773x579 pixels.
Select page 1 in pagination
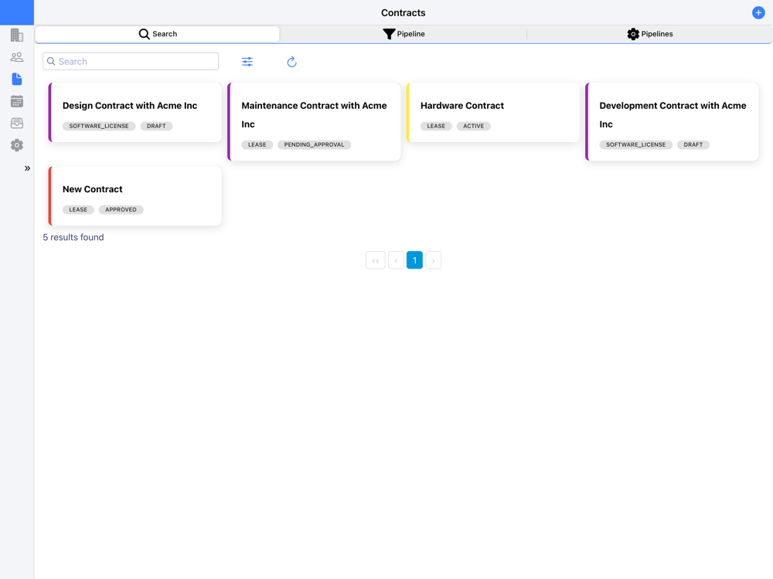pos(414,260)
